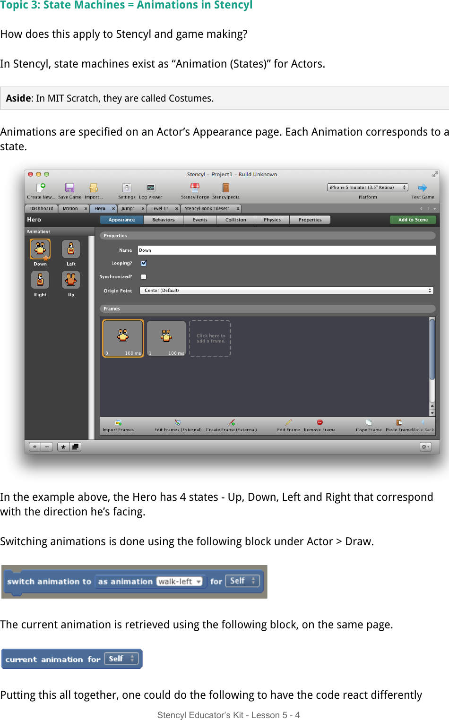449x720 pixels.
Task: Click the animation Name field
Action: pos(286,250)
